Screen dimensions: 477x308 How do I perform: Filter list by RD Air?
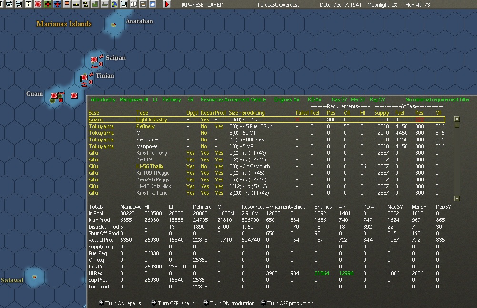click(x=315, y=99)
